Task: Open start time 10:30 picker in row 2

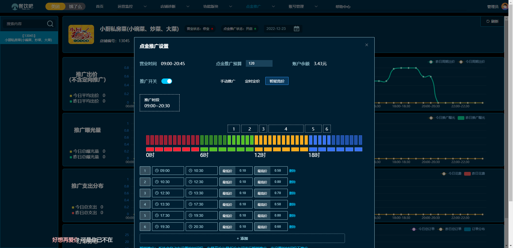Action: click(x=168, y=182)
